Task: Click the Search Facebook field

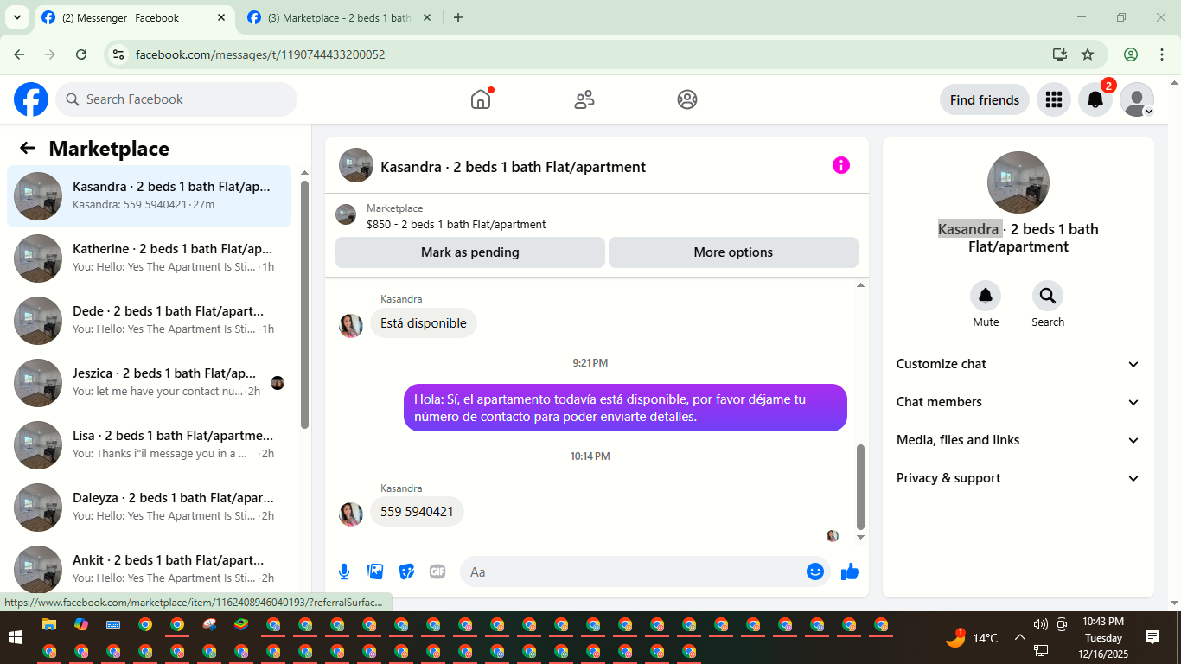Action: tap(176, 99)
